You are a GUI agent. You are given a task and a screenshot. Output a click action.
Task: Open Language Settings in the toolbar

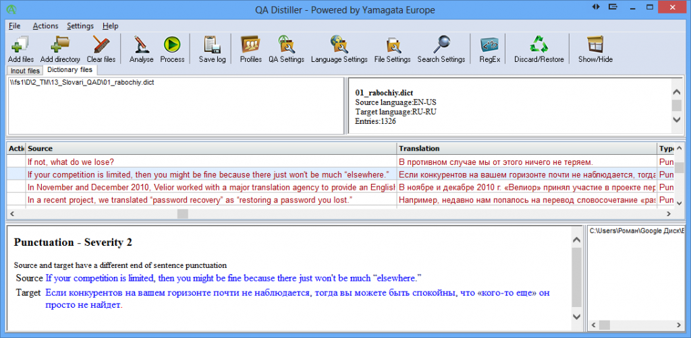coord(339,46)
